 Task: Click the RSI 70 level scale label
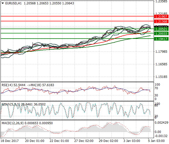coord(156,88)
